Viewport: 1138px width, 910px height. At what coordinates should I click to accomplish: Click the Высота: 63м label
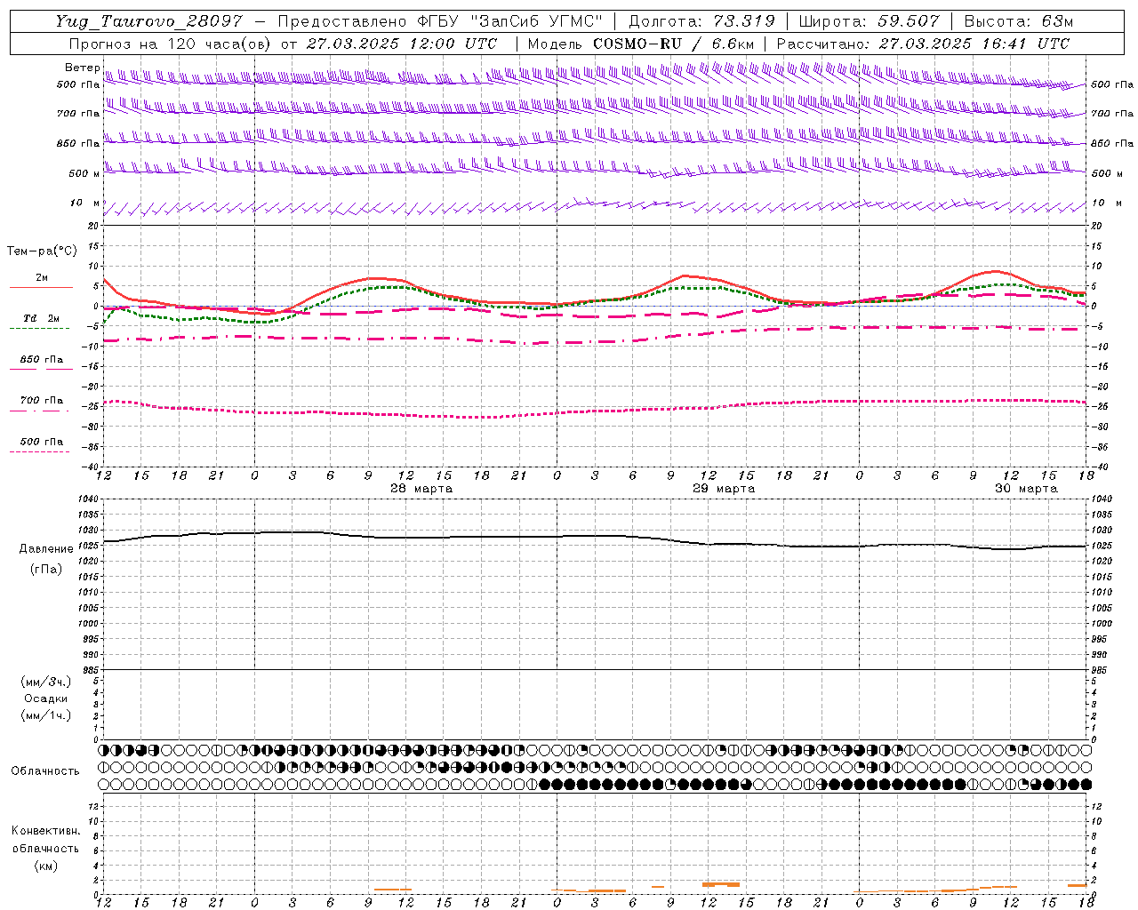pyautogui.click(x=1018, y=21)
